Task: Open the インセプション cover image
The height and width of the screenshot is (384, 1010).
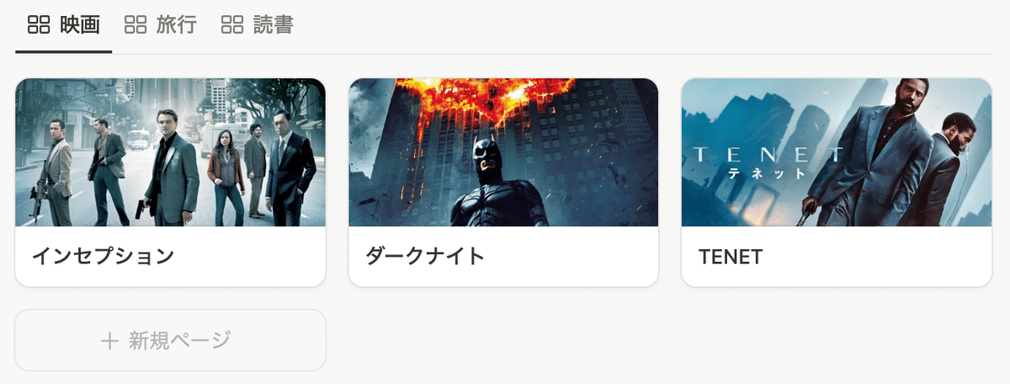Action: (170, 152)
